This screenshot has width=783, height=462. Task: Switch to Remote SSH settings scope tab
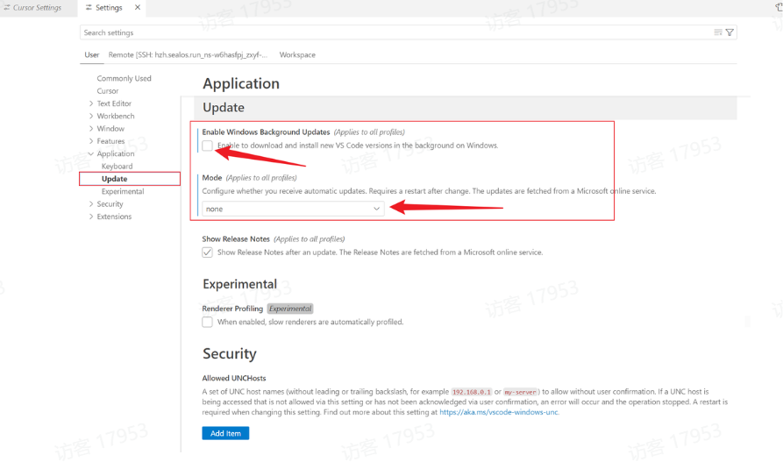pos(188,55)
